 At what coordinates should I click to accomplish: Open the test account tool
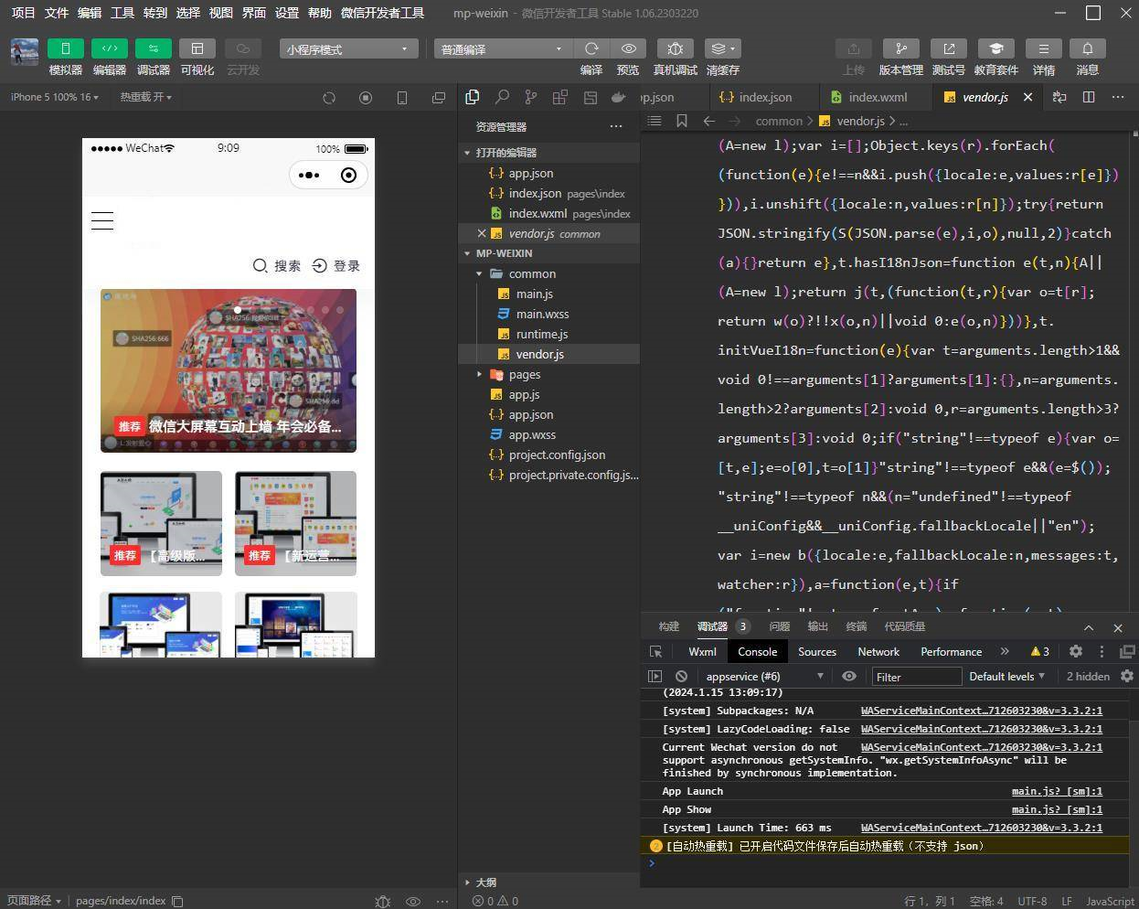[948, 48]
